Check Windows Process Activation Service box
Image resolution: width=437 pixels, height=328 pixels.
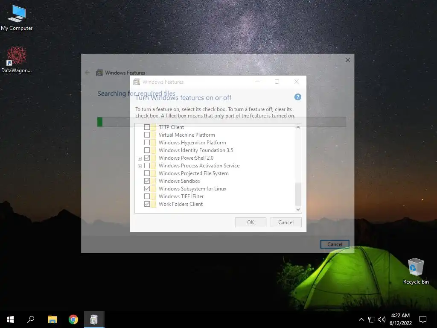pyautogui.click(x=147, y=166)
